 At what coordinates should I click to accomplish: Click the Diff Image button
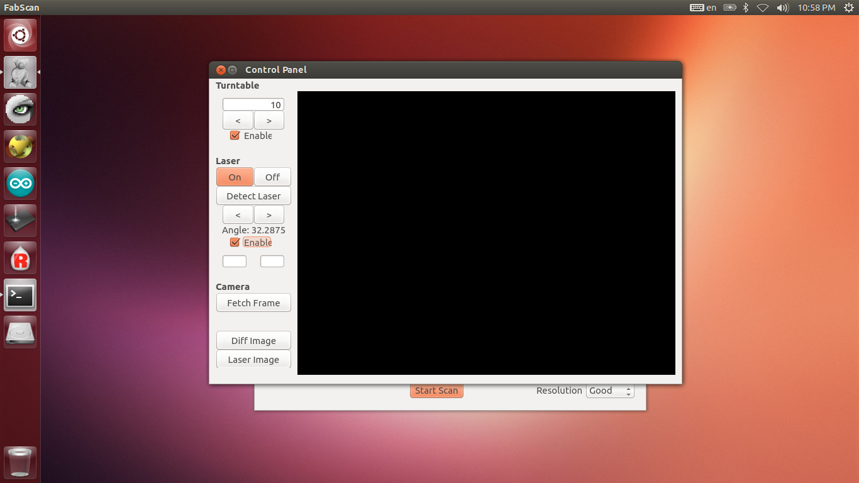point(253,341)
